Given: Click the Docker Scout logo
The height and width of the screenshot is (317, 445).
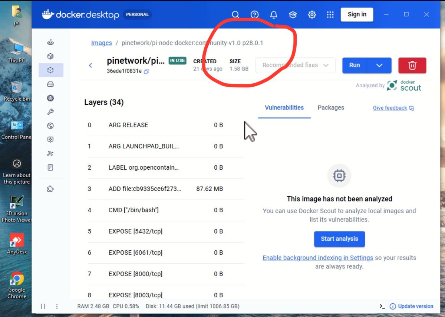Looking at the screenshot, I should [x=404, y=86].
